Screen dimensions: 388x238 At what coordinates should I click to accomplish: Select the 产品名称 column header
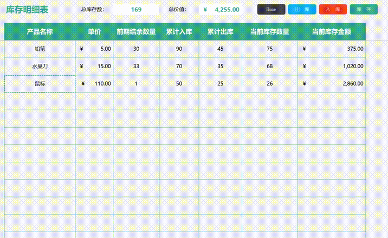(40, 31)
